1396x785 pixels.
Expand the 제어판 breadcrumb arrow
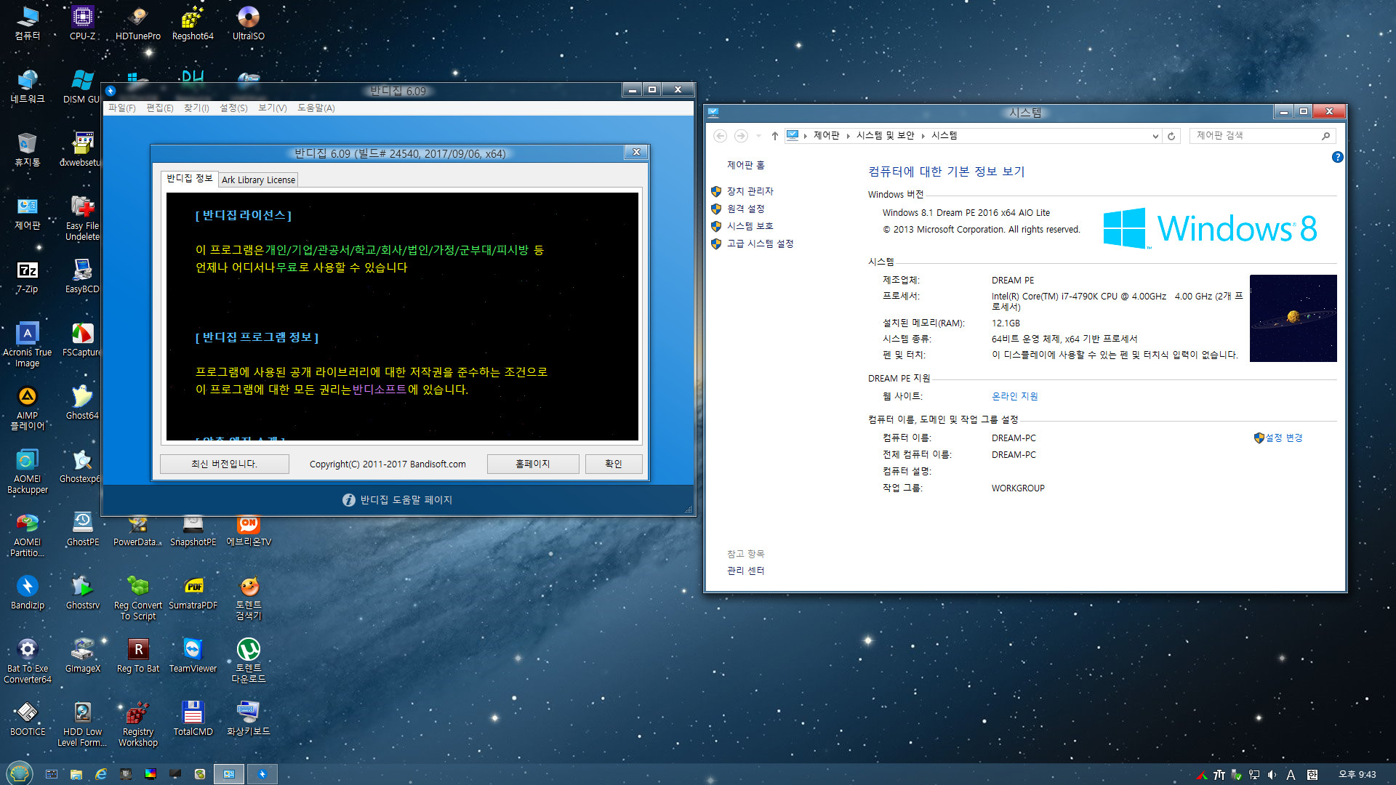(848, 136)
